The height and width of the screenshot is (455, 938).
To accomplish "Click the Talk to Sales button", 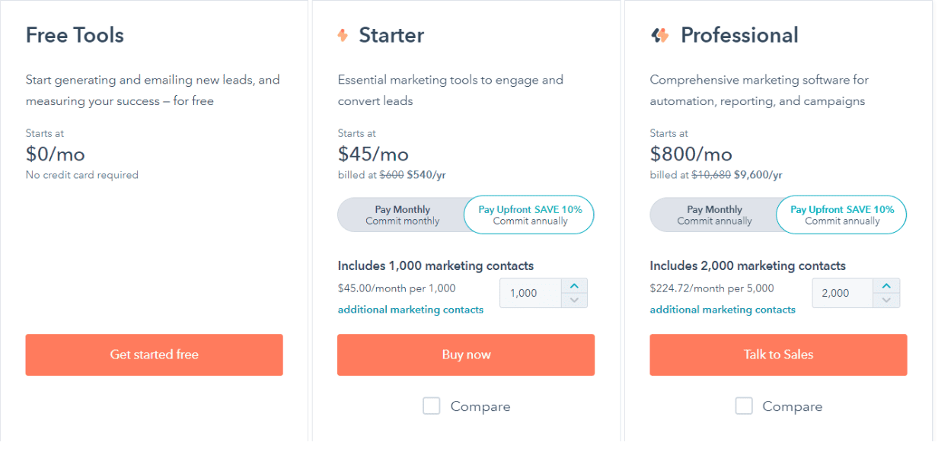I will (778, 355).
